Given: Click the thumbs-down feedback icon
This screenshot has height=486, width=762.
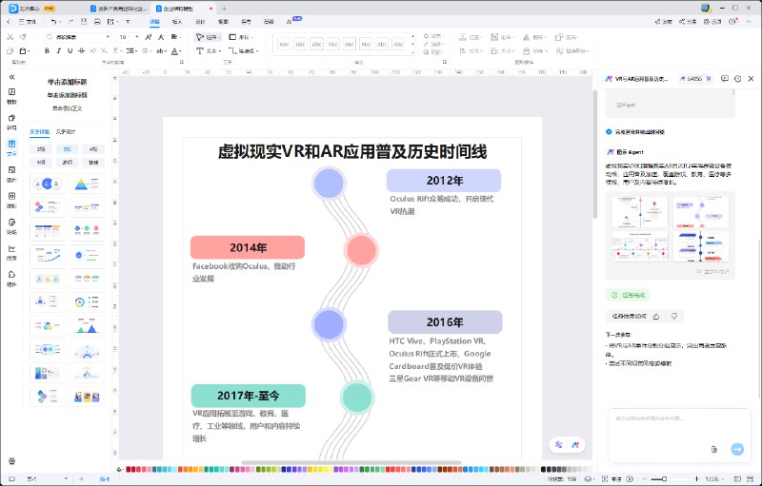Looking at the screenshot, I should pos(674,317).
